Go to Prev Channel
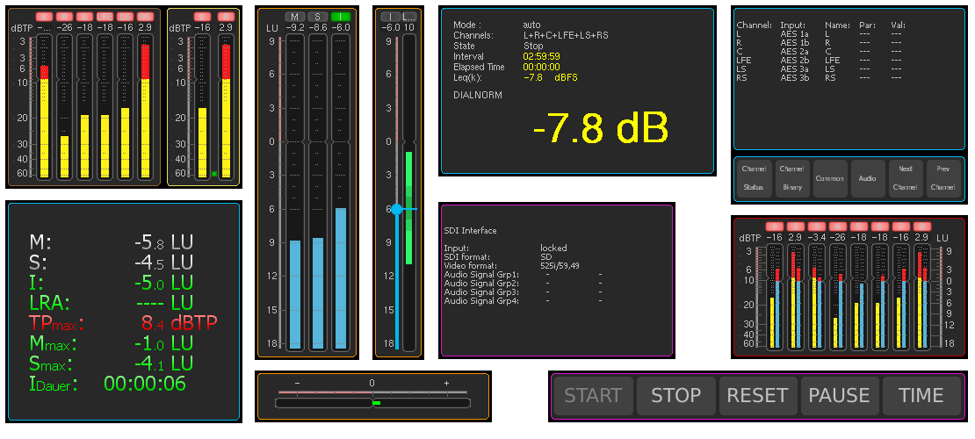This screenshot has width=975, height=439. tap(944, 178)
